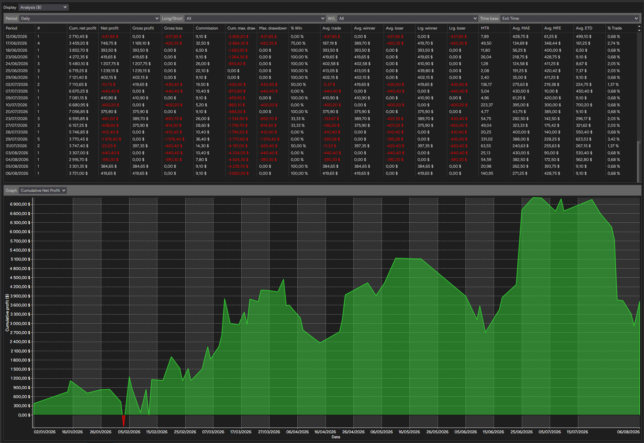The image size is (644, 443).
Task: Click % Trade value 2,74 %
Action: (x=613, y=43)
